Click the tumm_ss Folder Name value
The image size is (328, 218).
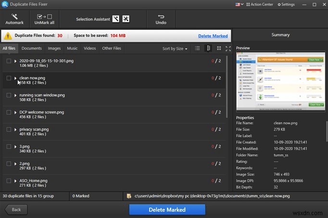click(x=281, y=155)
